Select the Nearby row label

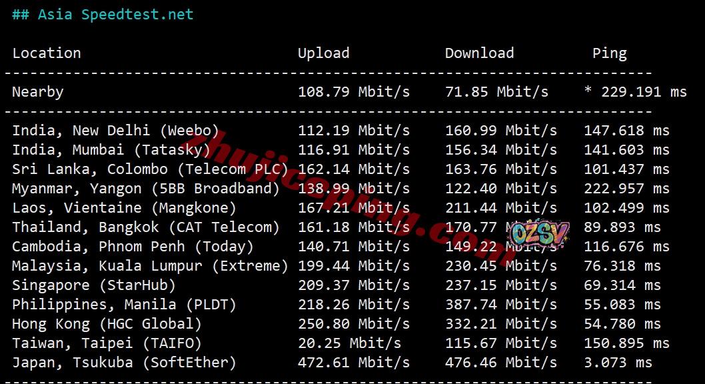38,92
